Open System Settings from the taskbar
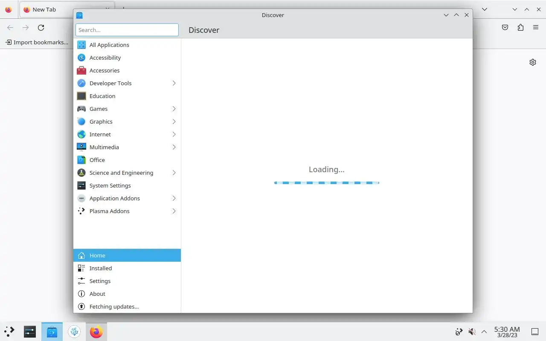The image size is (546, 341). [30, 331]
